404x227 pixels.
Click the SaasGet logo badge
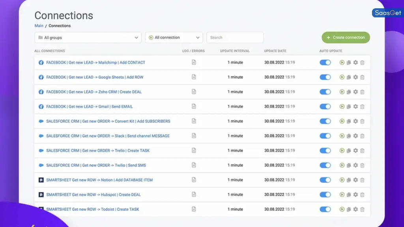point(387,13)
